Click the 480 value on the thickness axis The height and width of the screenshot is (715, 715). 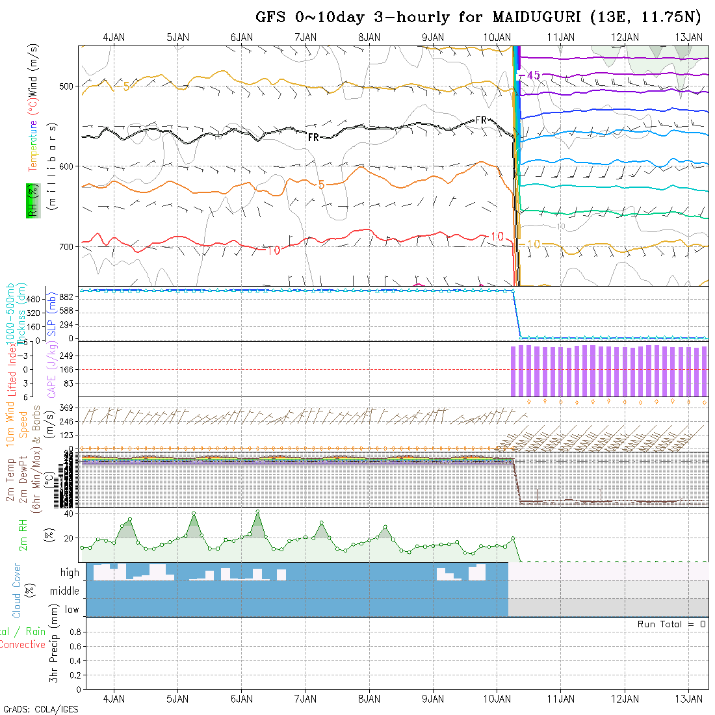tap(34, 300)
